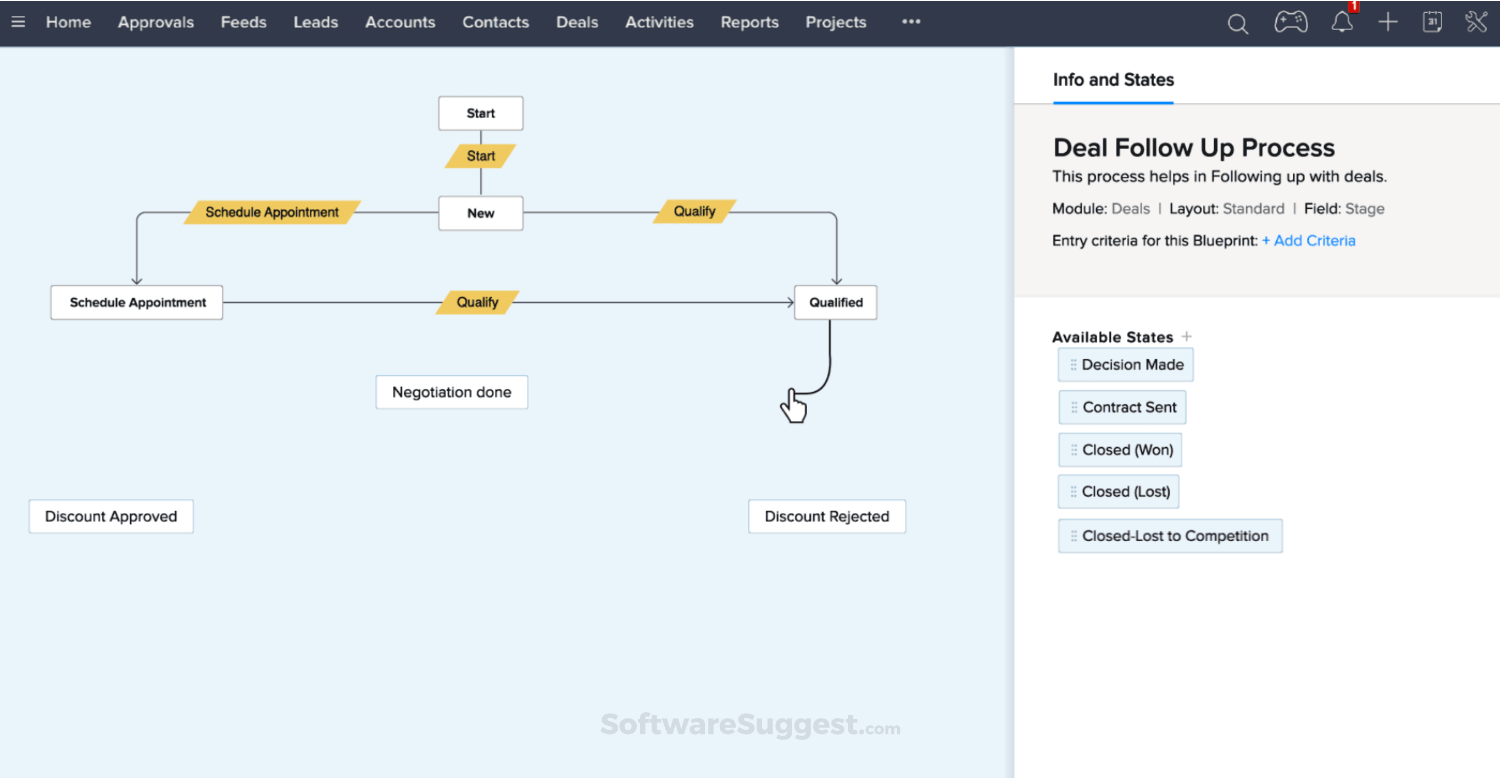Screen dimensions: 1501x778
Task: Open quick create with the plus icon
Action: pos(1387,22)
